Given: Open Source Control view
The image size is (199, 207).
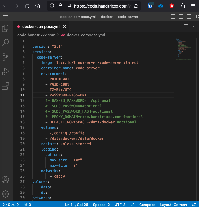Looking at the screenshot, I should click(5, 57).
